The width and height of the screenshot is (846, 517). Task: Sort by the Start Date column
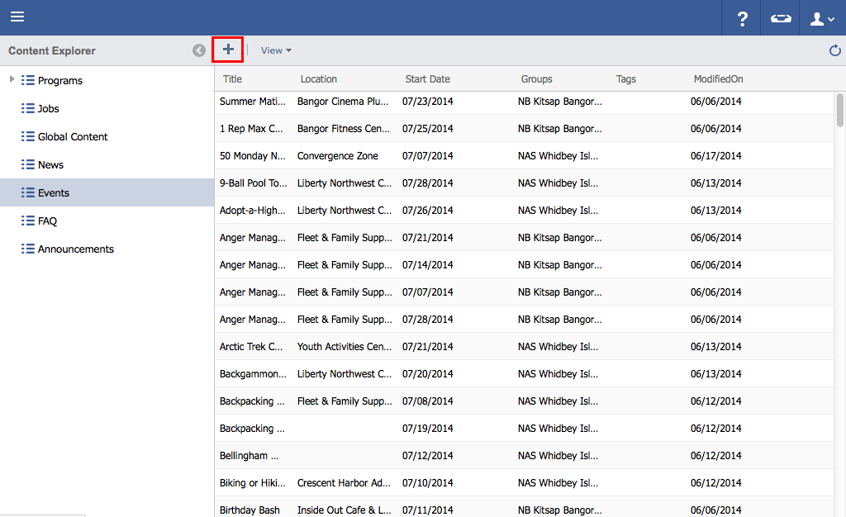427,79
